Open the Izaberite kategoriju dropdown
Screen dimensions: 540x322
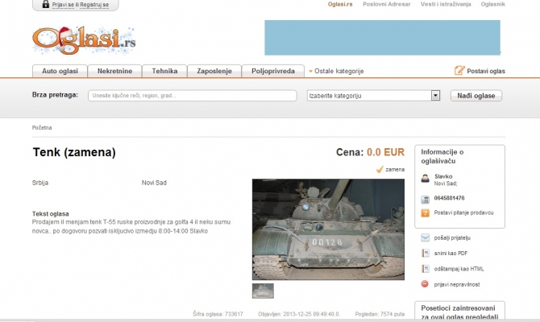coord(435,96)
